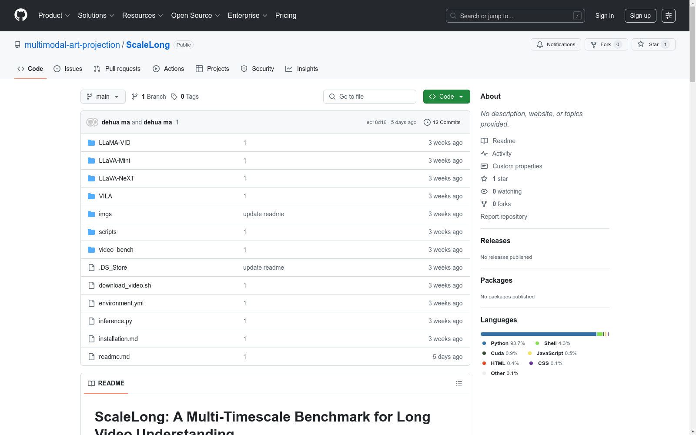Image resolution: width=696 pixels, height=435 pixels.
Task: Open the GitHub homepage logo
Action: [21, 15]
